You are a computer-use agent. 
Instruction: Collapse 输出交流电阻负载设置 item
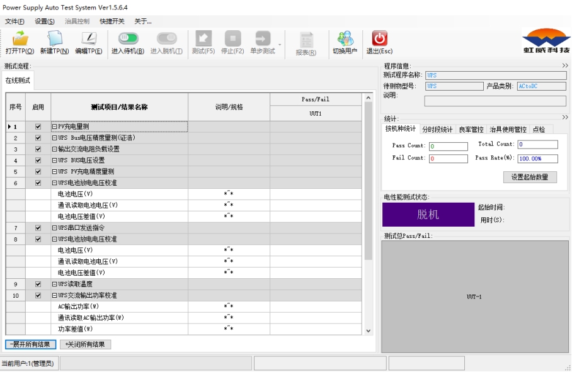(x=54, y=149)
